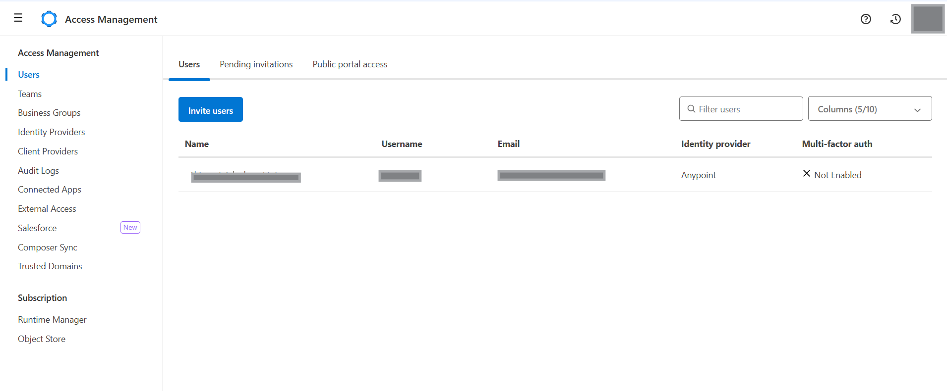Click the Salesforce New badge
Viewport: 947px width, 391px height.
tap(130, 227)
